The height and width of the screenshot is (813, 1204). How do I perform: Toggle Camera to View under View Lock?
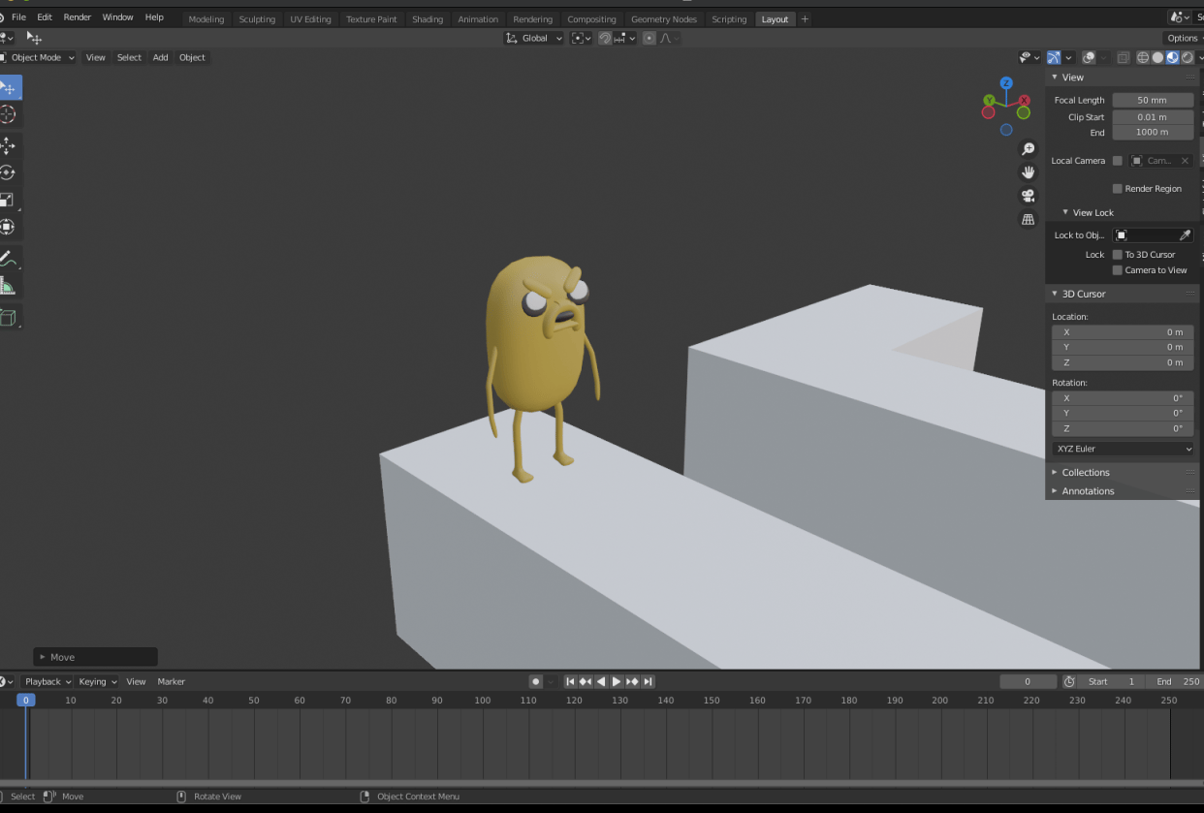1119,269
